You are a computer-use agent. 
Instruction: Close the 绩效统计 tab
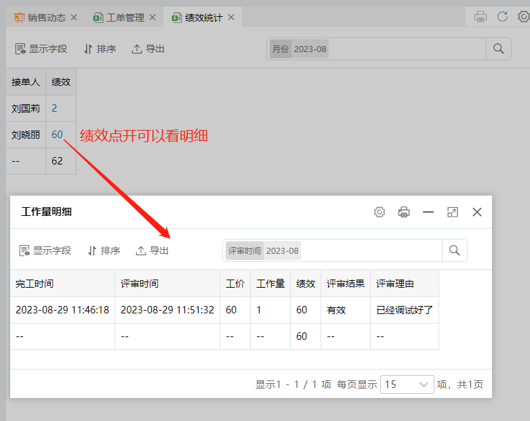coord(231,18)
